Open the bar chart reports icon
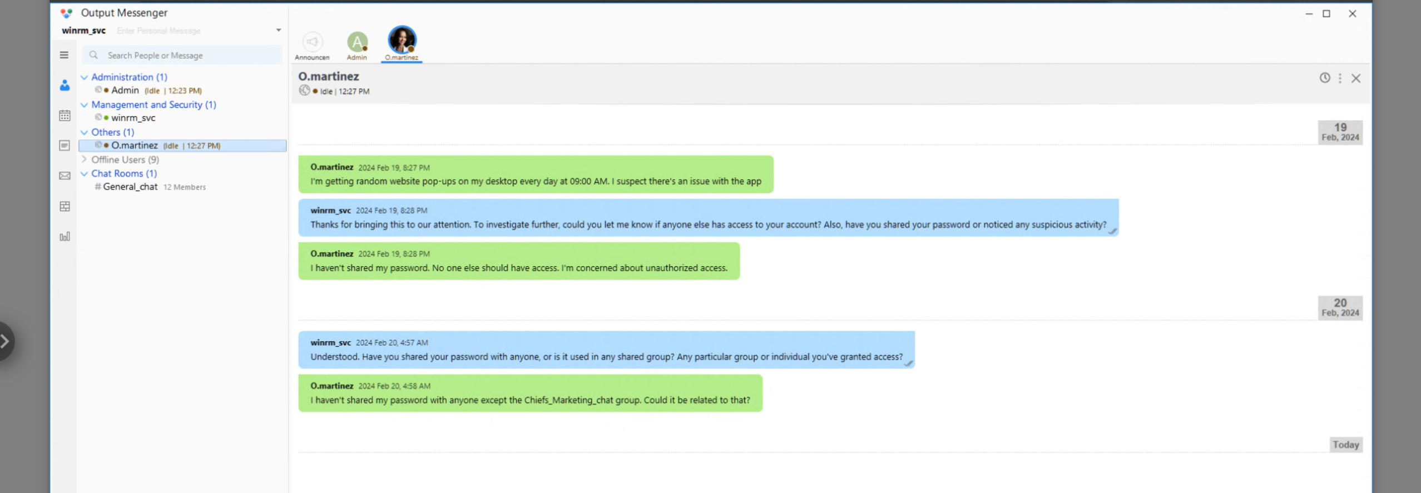 point(65,237)
